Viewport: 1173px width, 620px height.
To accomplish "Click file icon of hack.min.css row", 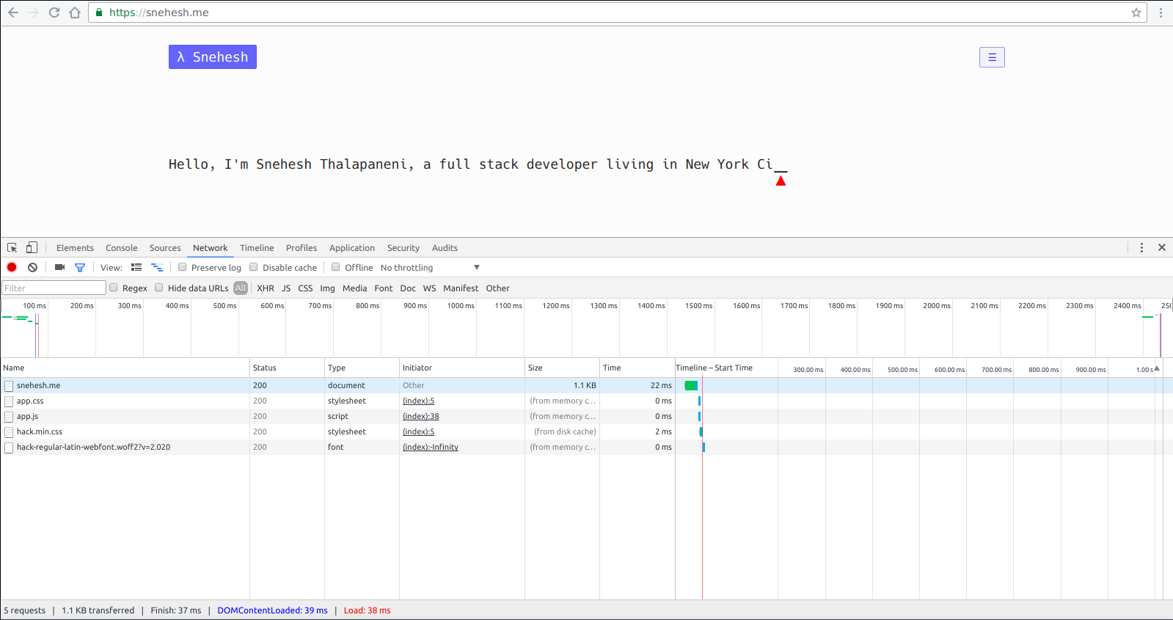I will point(9,432).
